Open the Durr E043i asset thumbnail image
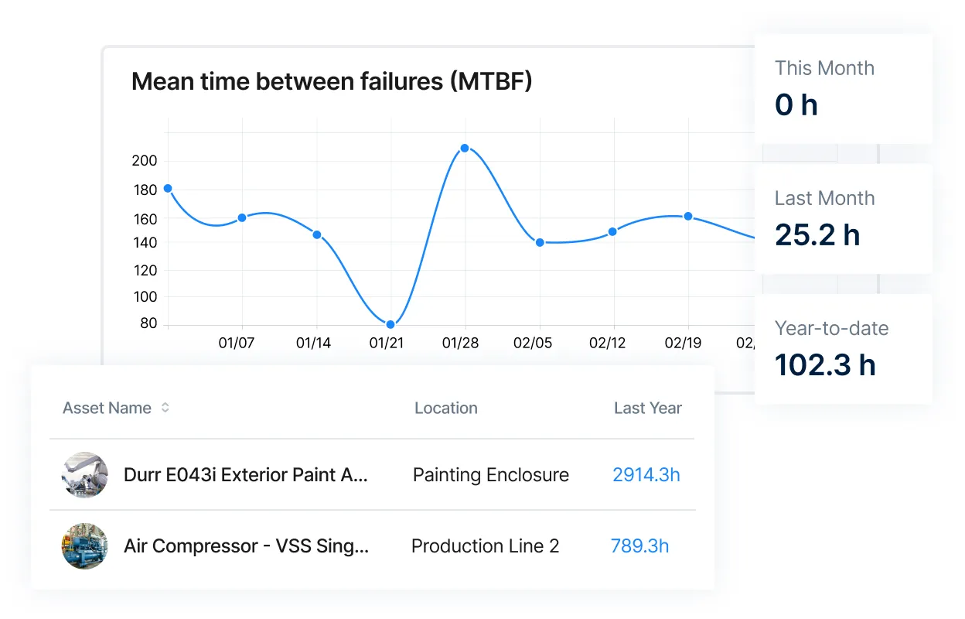This screenshot has height=619, width=965. [85, 474]
